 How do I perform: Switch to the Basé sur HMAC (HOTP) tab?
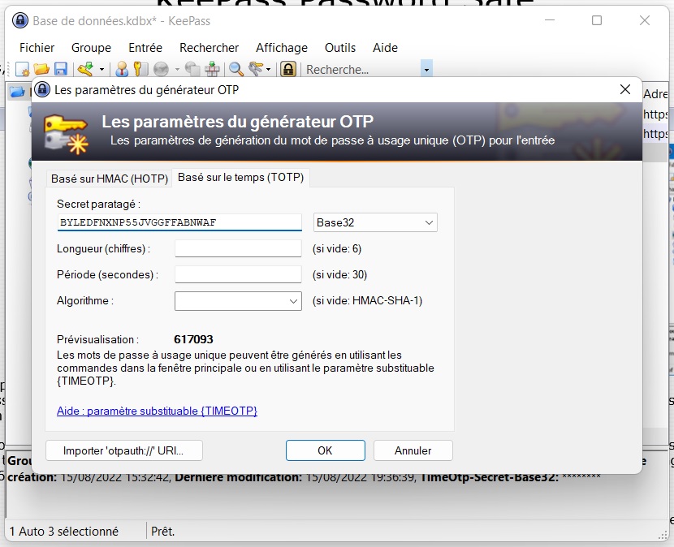[x=109, y=178]
